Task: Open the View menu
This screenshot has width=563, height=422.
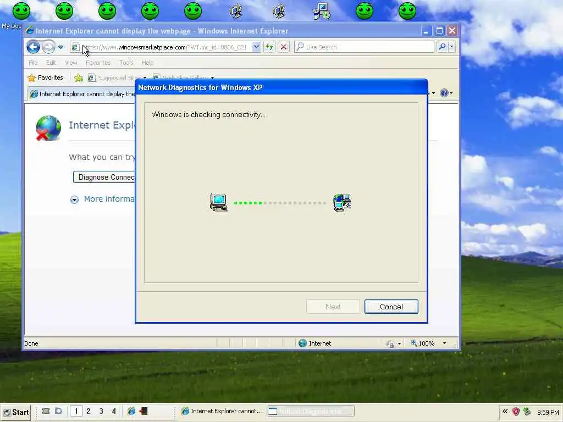Action: 71,63
